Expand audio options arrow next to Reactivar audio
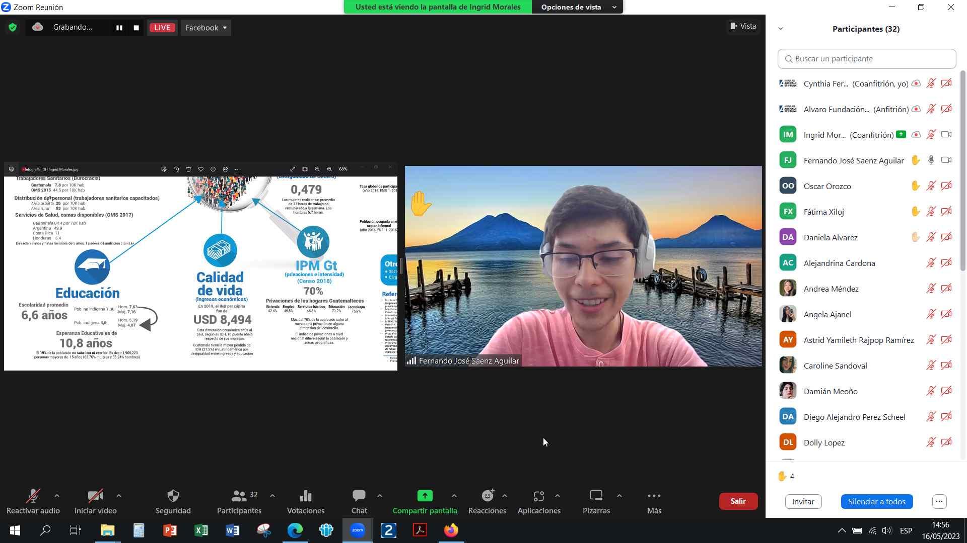Viewport: 967px width, 543px height. [57, 496]
